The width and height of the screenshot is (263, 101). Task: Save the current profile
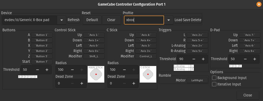click(x=187, y=20)
